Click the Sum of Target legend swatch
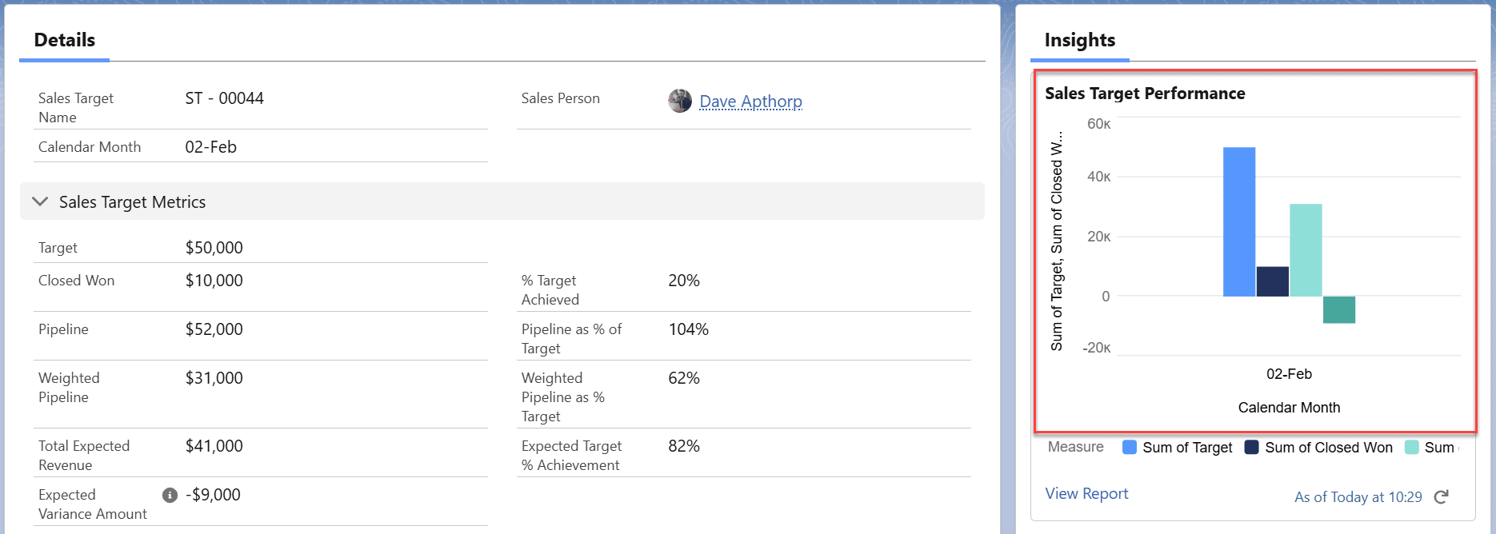The width and height of the screenshot is (1496, 534). click(1130, 448)
